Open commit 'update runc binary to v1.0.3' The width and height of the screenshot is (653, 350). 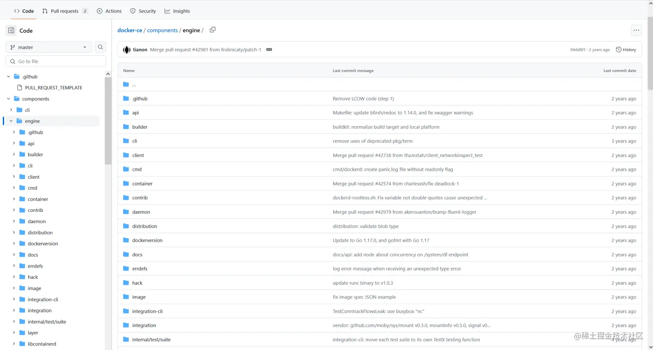[363, 283]
